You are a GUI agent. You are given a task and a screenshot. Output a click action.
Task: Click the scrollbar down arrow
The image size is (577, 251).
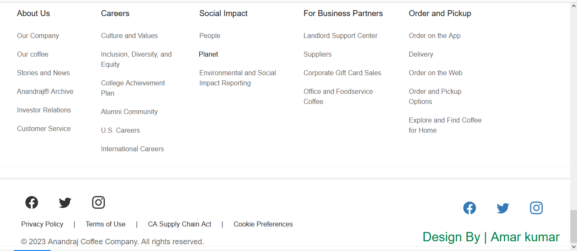(x=573, y=247)
